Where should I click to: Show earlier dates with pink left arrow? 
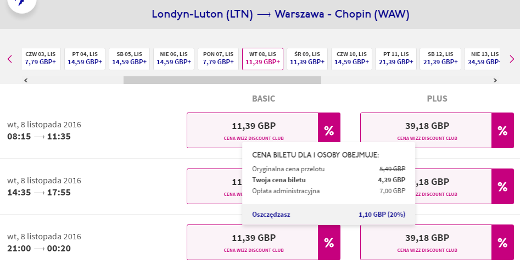(x=10, y=59)
